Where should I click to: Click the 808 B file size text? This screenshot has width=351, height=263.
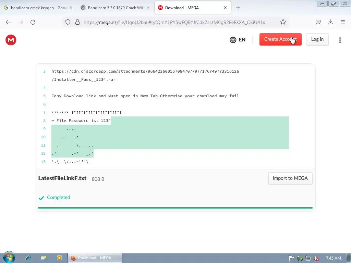click(98, 179)
